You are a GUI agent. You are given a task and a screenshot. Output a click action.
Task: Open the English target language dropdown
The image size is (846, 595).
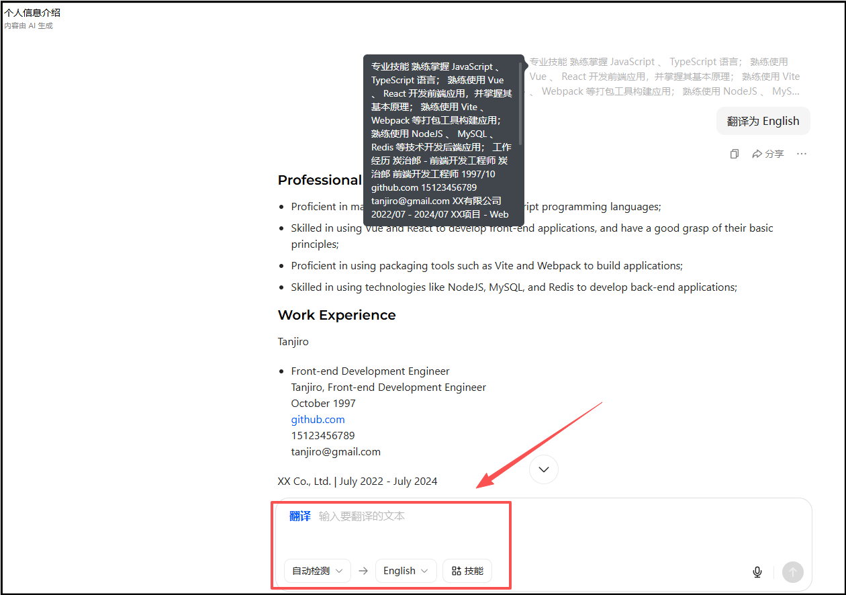(406, 571)
